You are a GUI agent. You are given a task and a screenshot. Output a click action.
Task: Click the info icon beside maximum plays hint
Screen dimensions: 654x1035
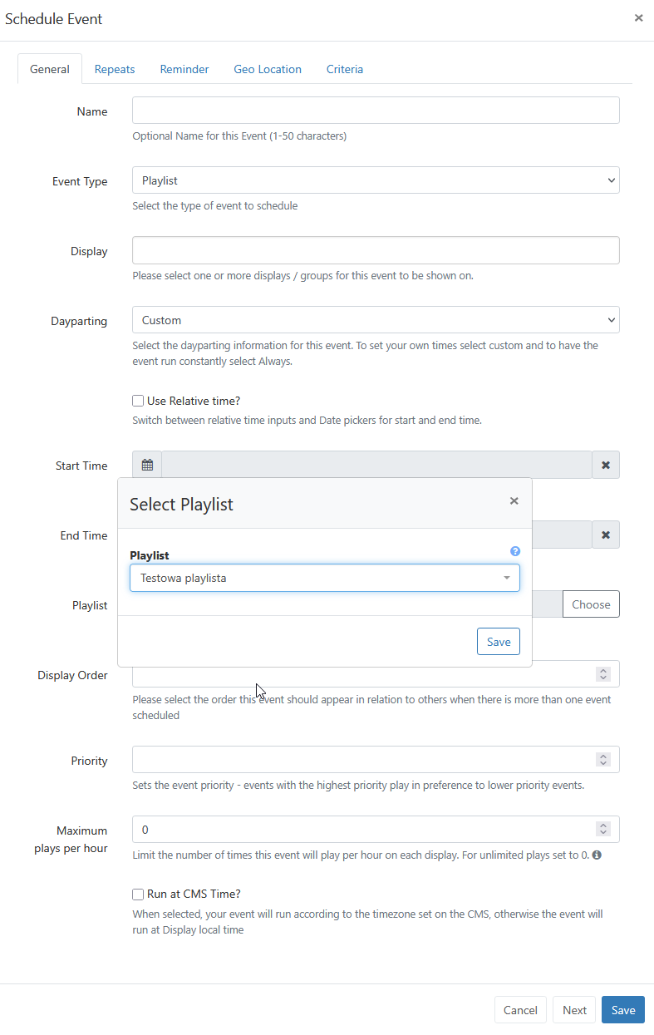coord(597,855)
